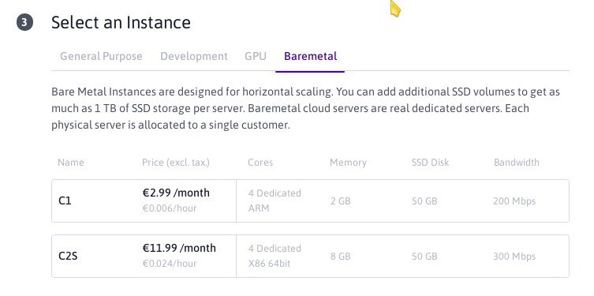
Task: Select the GPU tab
Action: (x=256, y=56)
